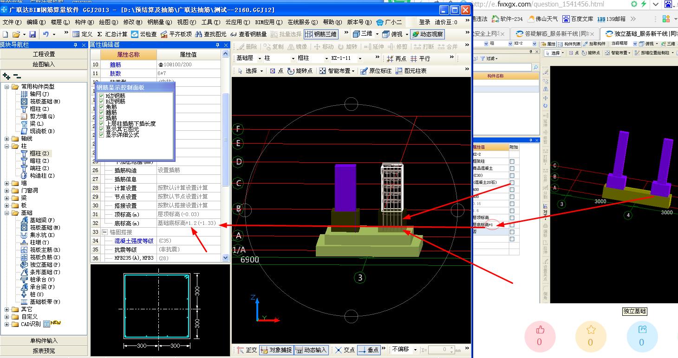Screen dimensions: 678x358
Task: Run 汇总计算 summary calculation
Action: 112,34
